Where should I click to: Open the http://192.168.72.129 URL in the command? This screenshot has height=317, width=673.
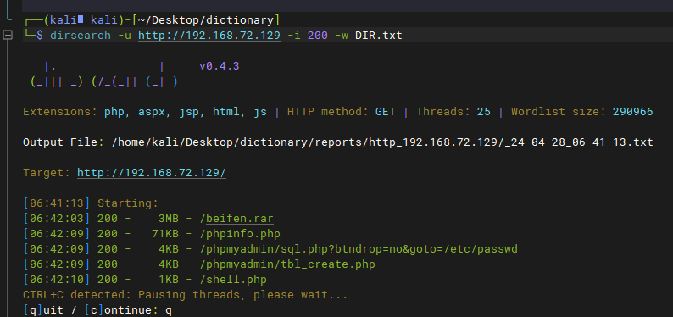pyautogui.click(x=209, y=35)
